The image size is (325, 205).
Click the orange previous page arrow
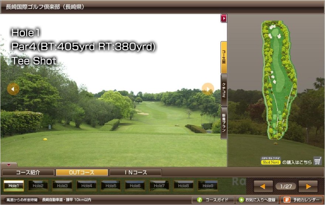point(263,186)
